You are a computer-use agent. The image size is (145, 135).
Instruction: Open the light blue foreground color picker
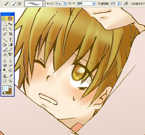(x=6, y=88)
